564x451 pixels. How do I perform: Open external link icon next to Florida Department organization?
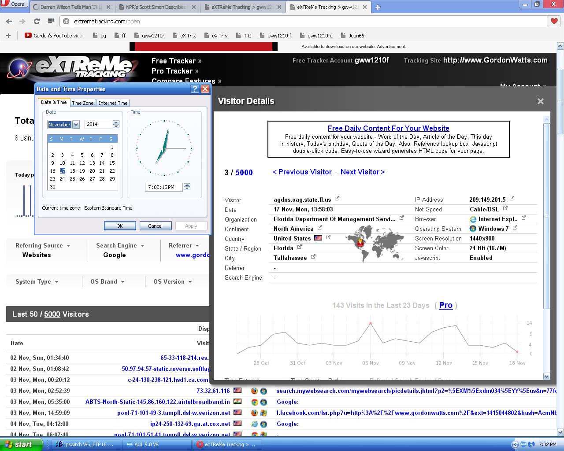[402, 218]
